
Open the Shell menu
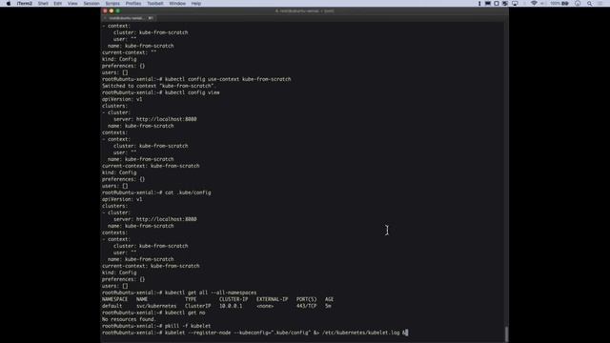click(x=43, y=4)
